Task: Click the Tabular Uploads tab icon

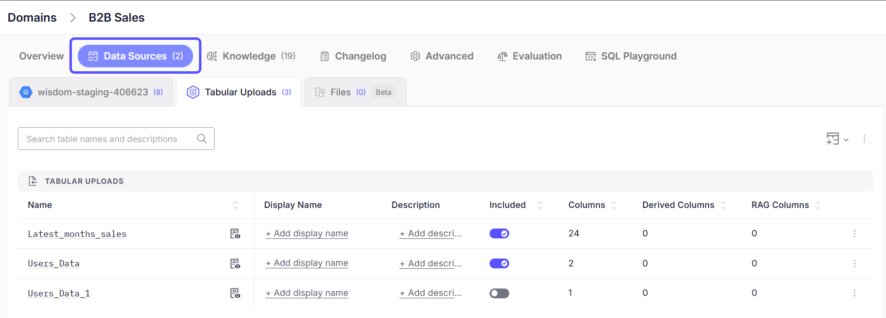Action: click(x=193, y=92)
